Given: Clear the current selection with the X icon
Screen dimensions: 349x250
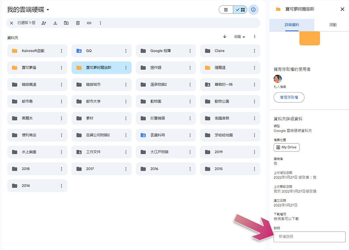Looking at the screenshot, I should (x=12, y=23).
